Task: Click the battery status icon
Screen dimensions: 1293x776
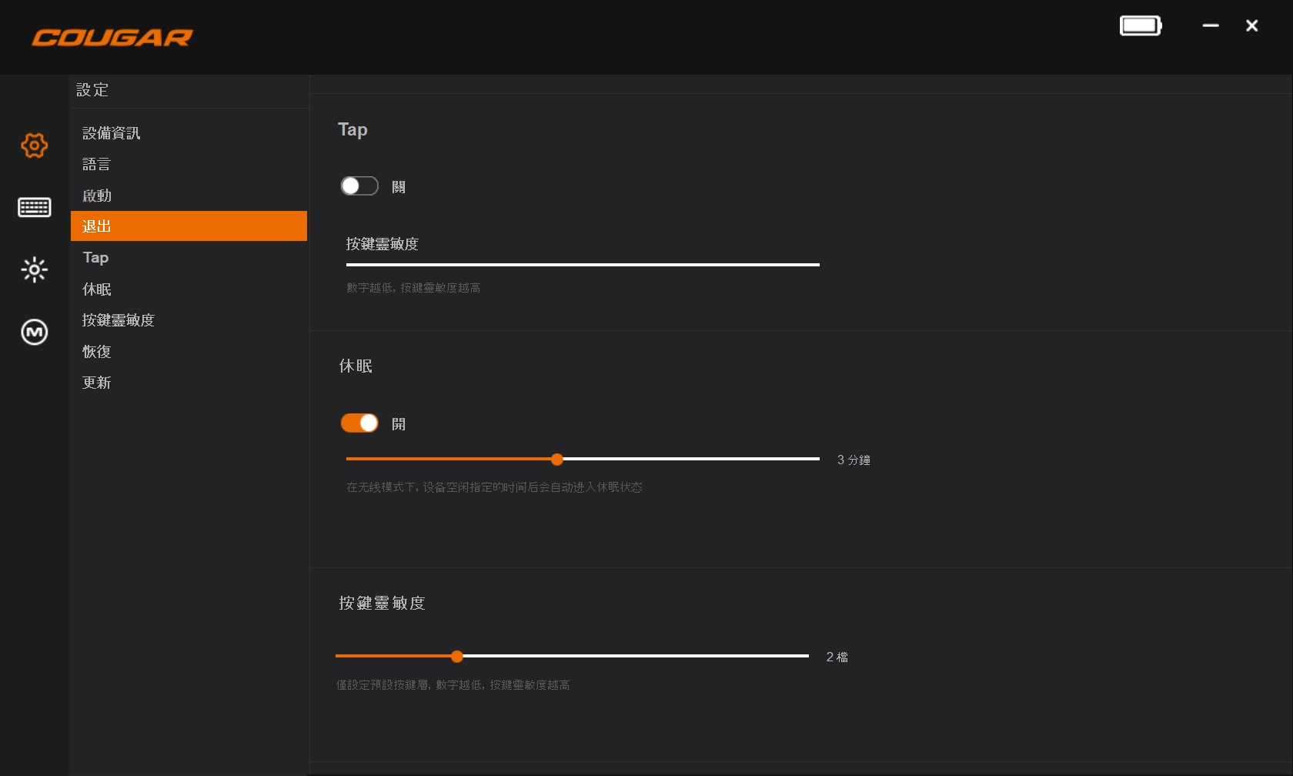Action: (x=1140, y=26)
